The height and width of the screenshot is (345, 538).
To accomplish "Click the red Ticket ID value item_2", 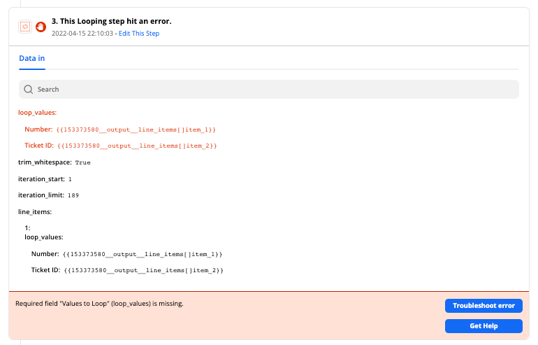I will click(137, 146).
